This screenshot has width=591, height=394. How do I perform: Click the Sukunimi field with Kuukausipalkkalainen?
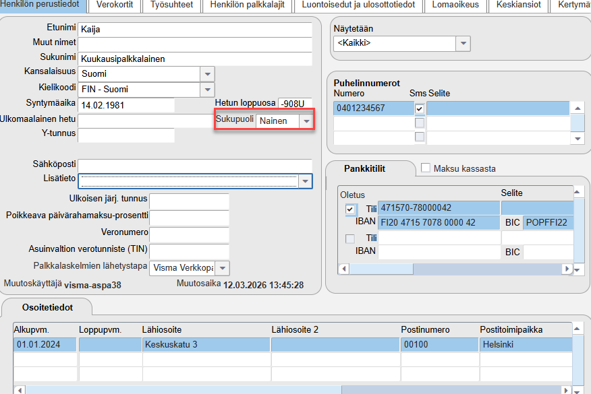[x=195, y=59]
